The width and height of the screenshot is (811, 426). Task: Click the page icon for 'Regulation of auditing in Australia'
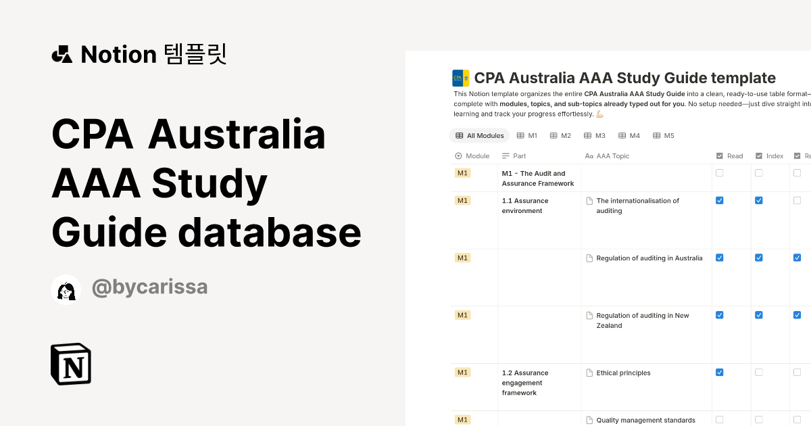click(x=589, y=258)
